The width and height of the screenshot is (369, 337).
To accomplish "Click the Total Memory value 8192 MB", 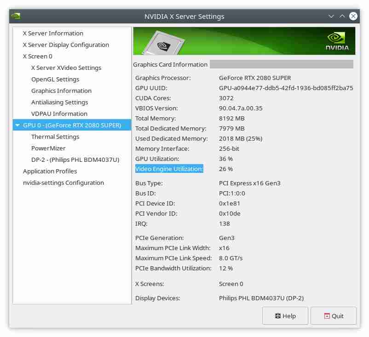I will click(231, 119).
